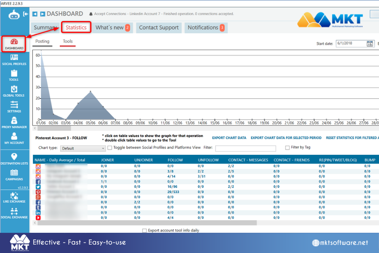Open the Dashboard sidebar item
Image resolution: width=379 pixels, height=253 pixels.
click(14, 44)
